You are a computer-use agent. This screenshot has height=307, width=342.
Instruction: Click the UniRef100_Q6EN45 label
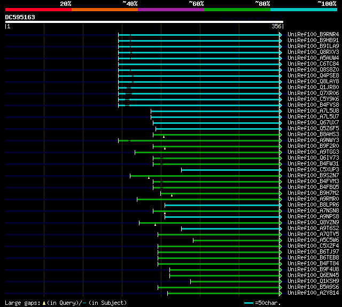click(313, 275)
